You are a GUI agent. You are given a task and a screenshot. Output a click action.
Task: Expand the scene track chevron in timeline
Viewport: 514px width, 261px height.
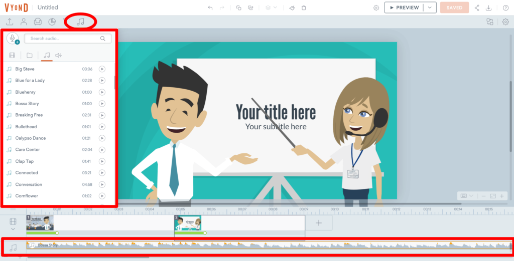coord(13,229)
